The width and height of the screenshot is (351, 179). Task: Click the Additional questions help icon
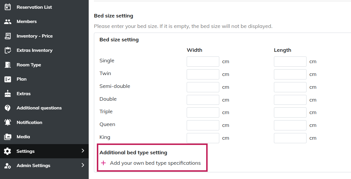tap(8, 108)
